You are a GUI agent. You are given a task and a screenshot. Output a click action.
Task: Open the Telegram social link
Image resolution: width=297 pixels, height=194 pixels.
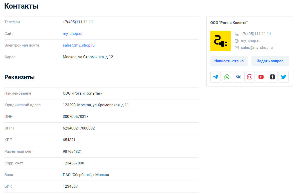[x=215, y=77]
